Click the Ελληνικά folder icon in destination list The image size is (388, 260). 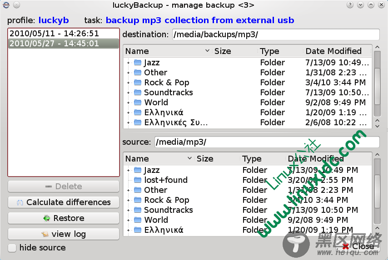(138, 113)
